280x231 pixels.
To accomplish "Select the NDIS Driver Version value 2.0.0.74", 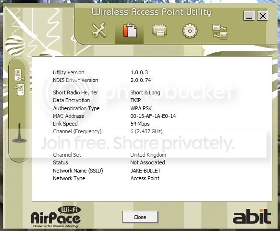I will tap(141, 80).
